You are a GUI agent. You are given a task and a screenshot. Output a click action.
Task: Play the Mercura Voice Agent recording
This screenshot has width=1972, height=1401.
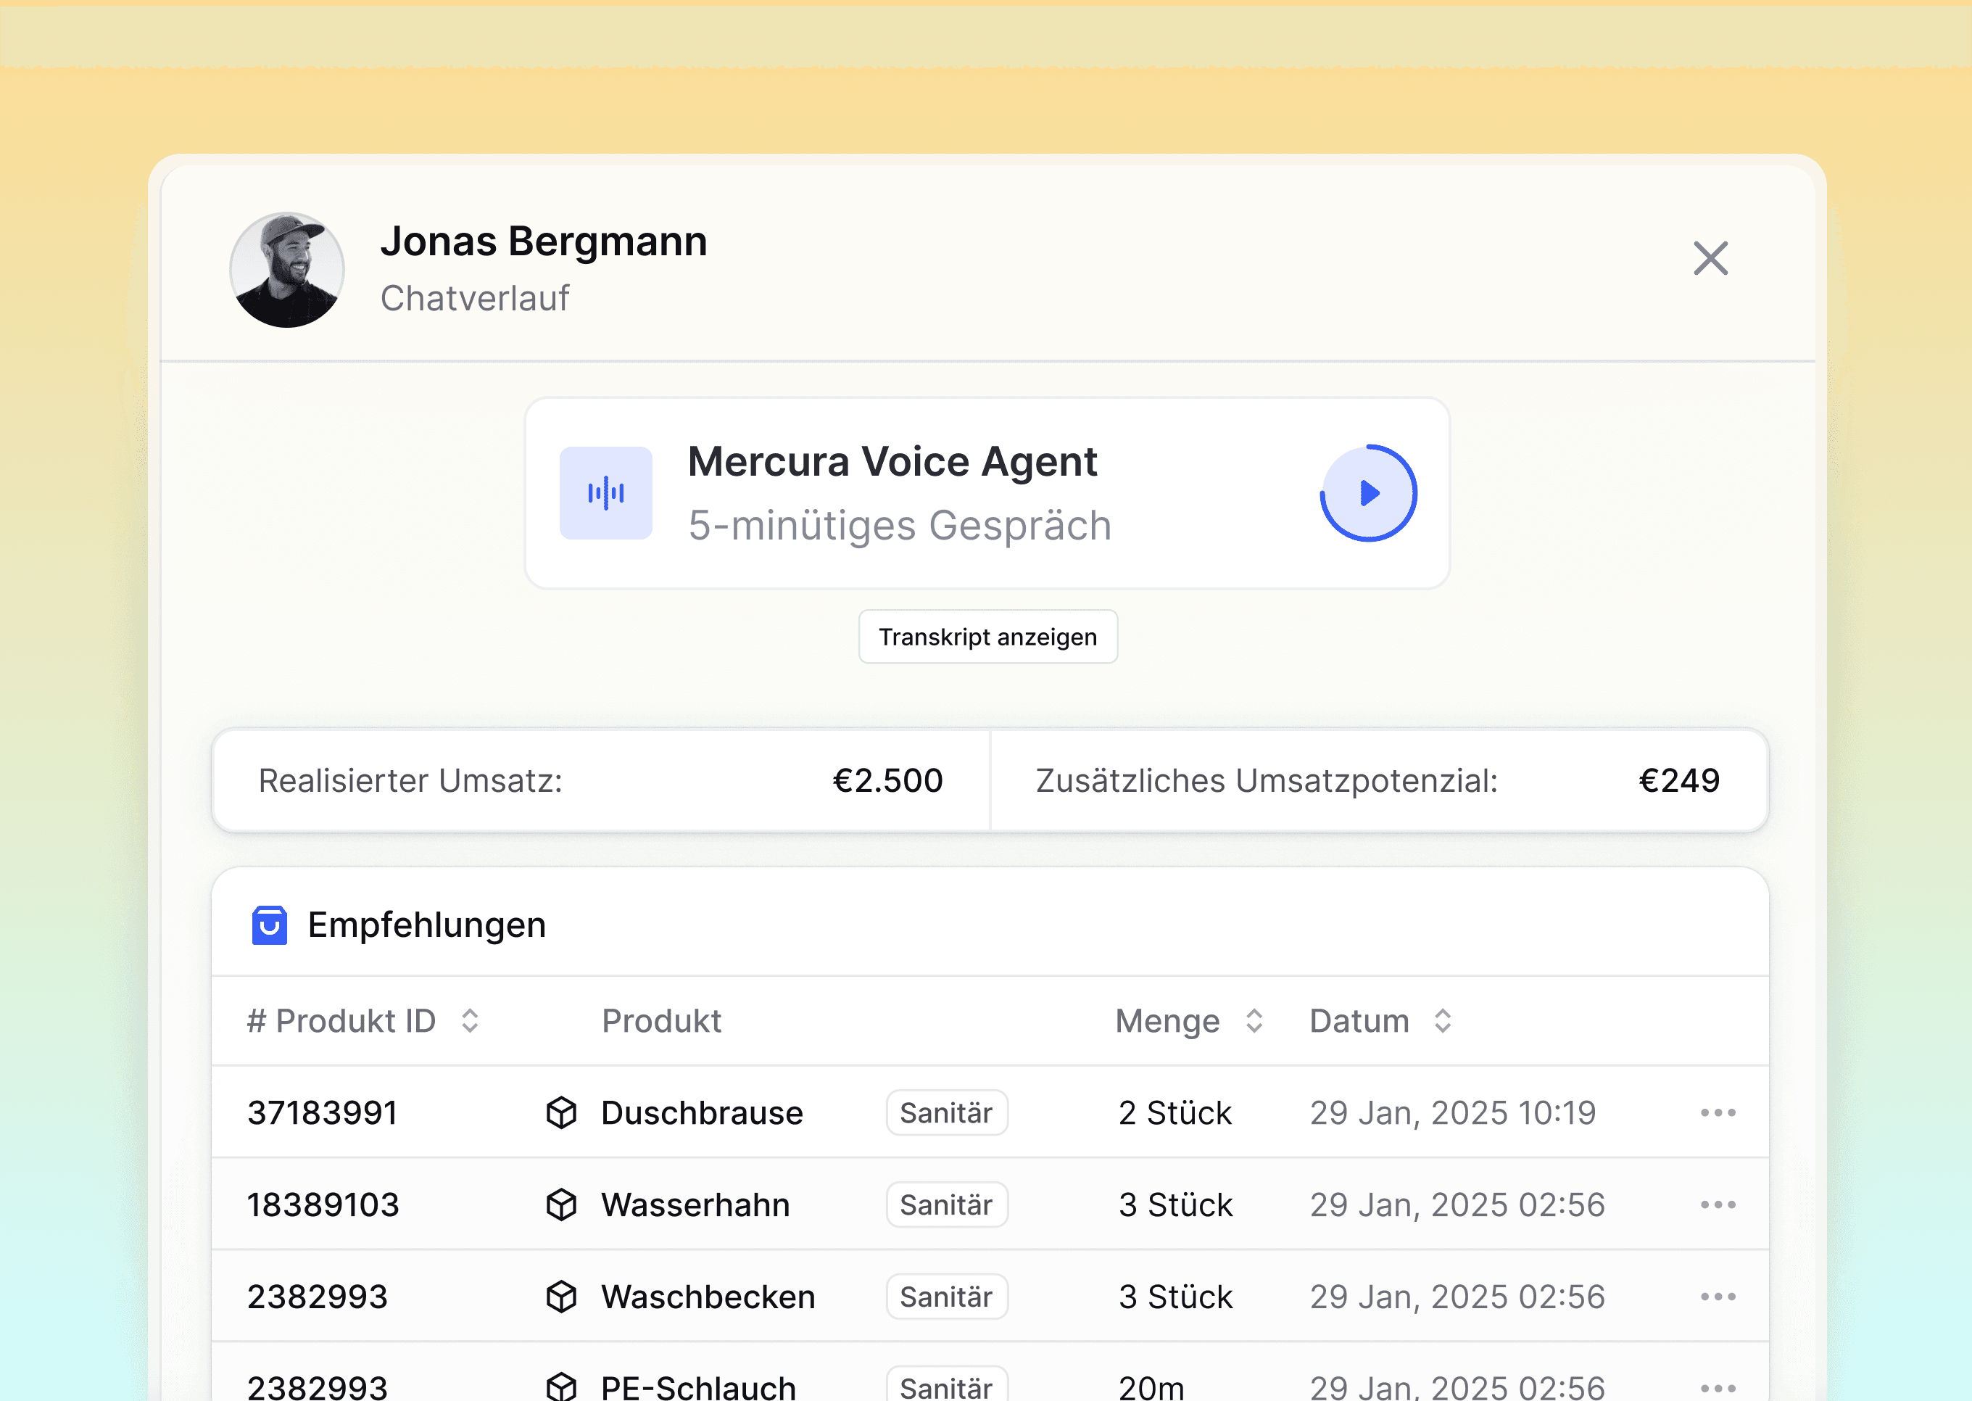pos(1368,493)
